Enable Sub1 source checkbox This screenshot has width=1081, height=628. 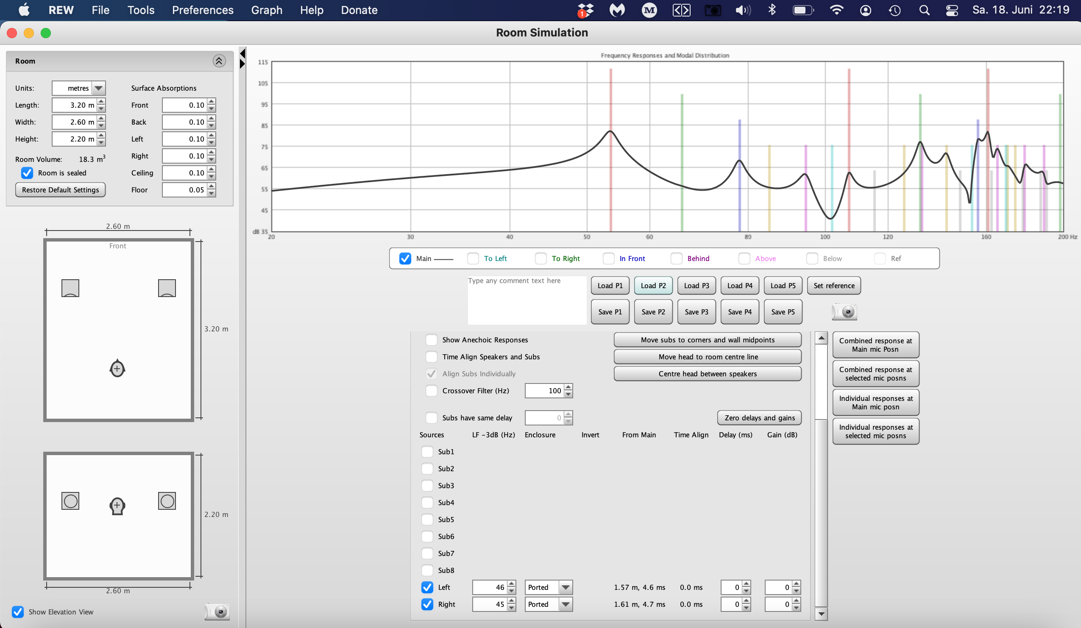427,452
